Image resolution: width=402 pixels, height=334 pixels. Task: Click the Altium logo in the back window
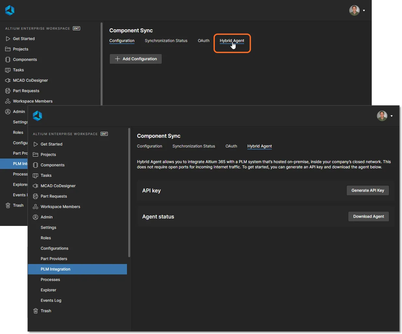click(x=10, y=10)
